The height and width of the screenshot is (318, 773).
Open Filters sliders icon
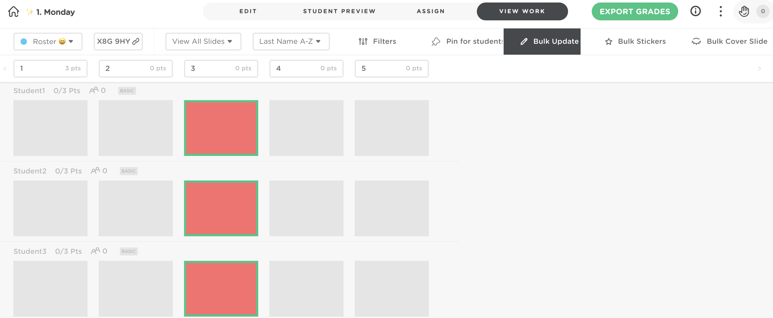(x=363, y=42)
